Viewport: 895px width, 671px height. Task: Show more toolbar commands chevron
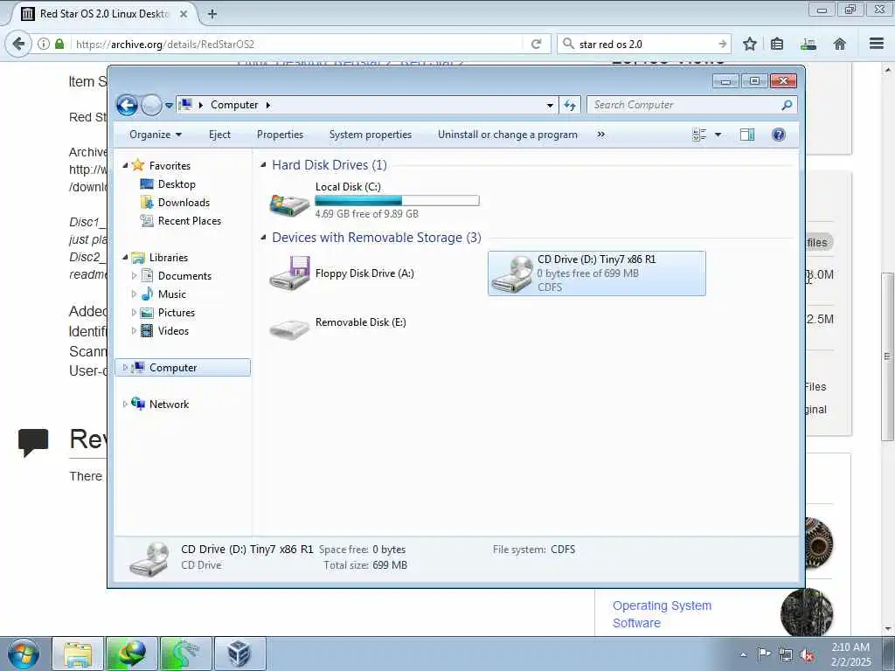(600, 135)
